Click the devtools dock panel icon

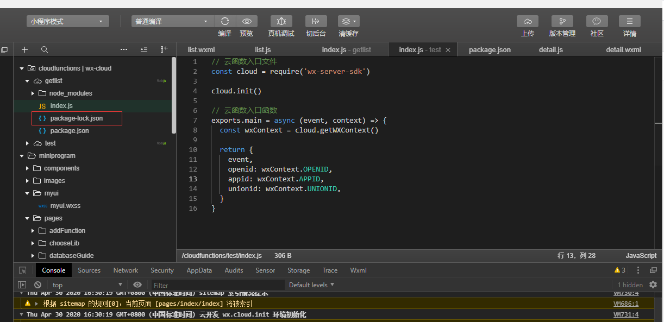click(x=653, y=270)
